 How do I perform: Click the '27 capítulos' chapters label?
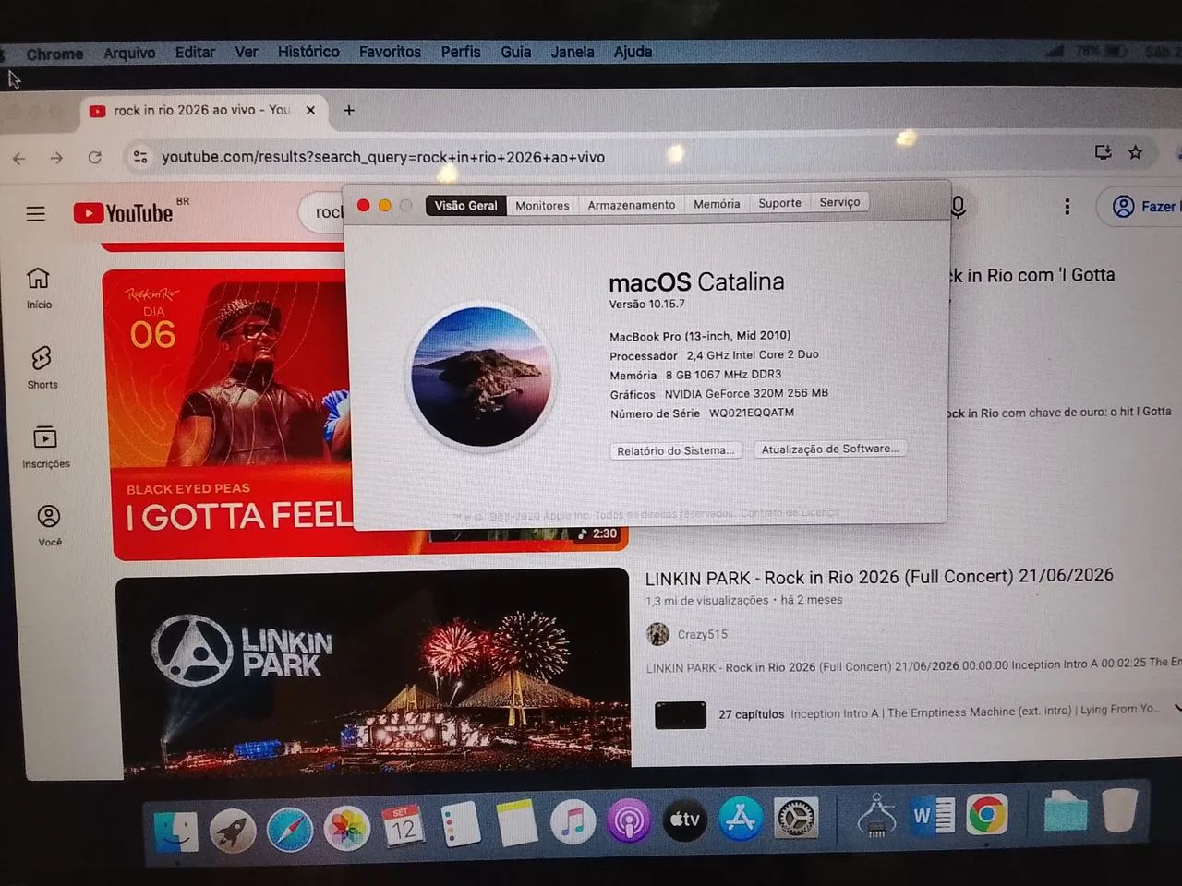[x=752, y=714]
